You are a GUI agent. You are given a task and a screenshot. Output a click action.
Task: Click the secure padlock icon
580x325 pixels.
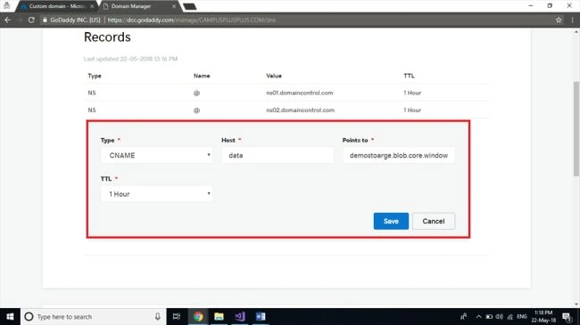(45, 20)
